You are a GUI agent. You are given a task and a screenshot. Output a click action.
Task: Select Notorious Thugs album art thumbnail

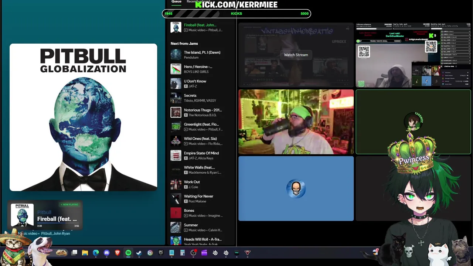(x=176, y=112)
